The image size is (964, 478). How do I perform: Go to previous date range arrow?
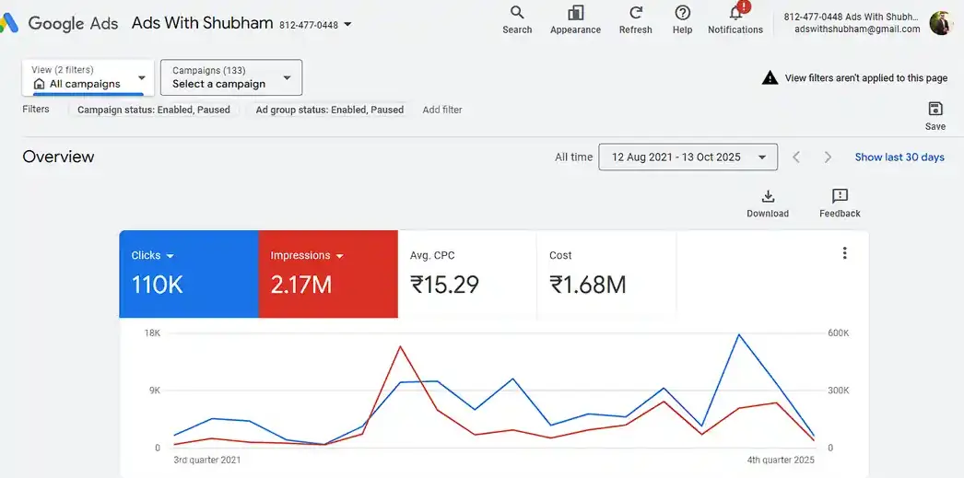[x=796, y=157]
